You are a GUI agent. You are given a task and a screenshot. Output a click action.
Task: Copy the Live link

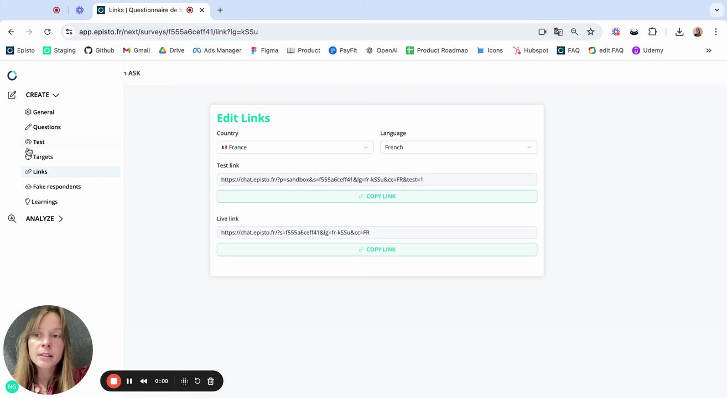coord(377,249)
